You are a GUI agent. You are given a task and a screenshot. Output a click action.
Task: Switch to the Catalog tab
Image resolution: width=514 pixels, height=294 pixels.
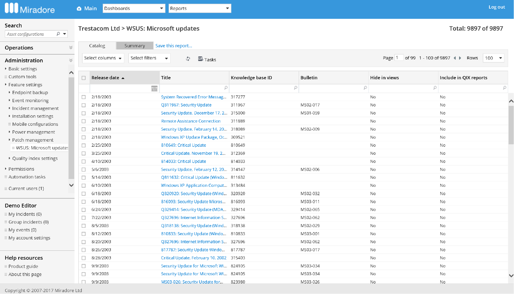coord(97,46)
